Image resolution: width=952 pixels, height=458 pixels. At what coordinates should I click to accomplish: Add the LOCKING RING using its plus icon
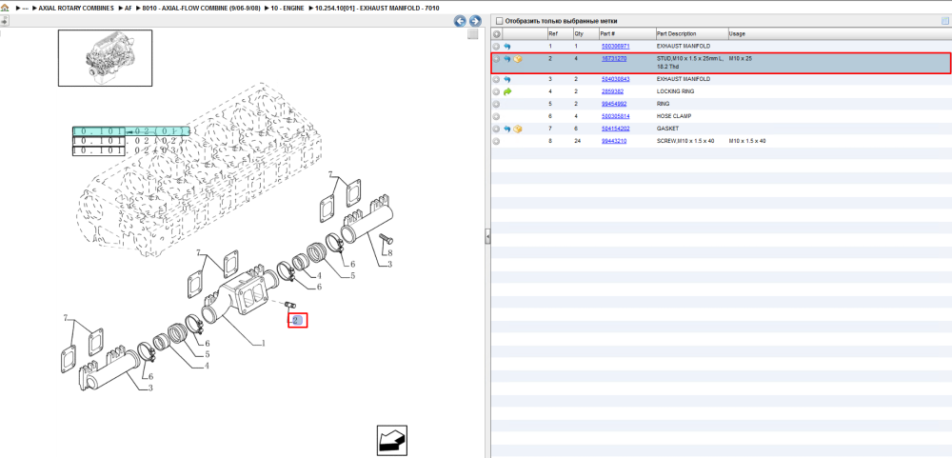point(496,91)
